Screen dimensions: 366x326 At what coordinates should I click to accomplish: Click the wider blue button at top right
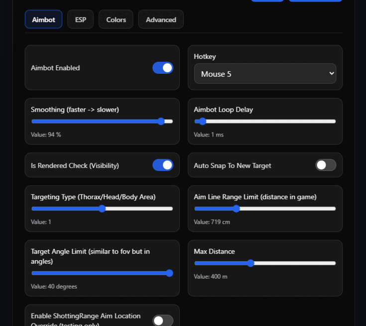point(315,0)
